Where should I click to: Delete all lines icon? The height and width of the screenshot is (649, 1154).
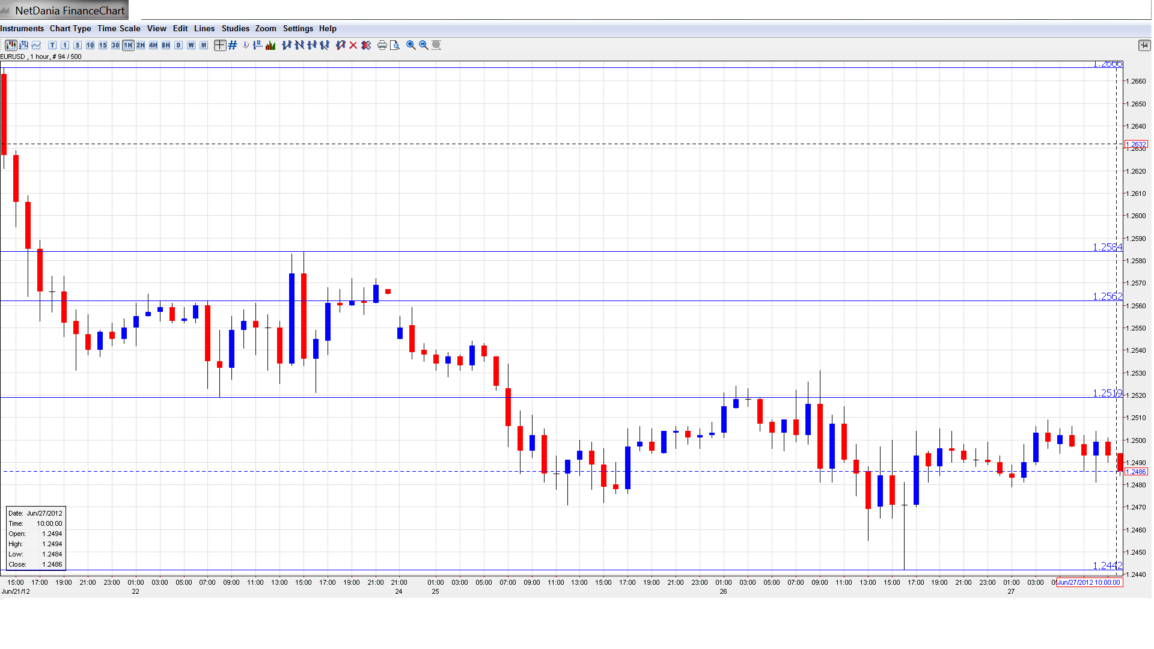pos(366,45)
